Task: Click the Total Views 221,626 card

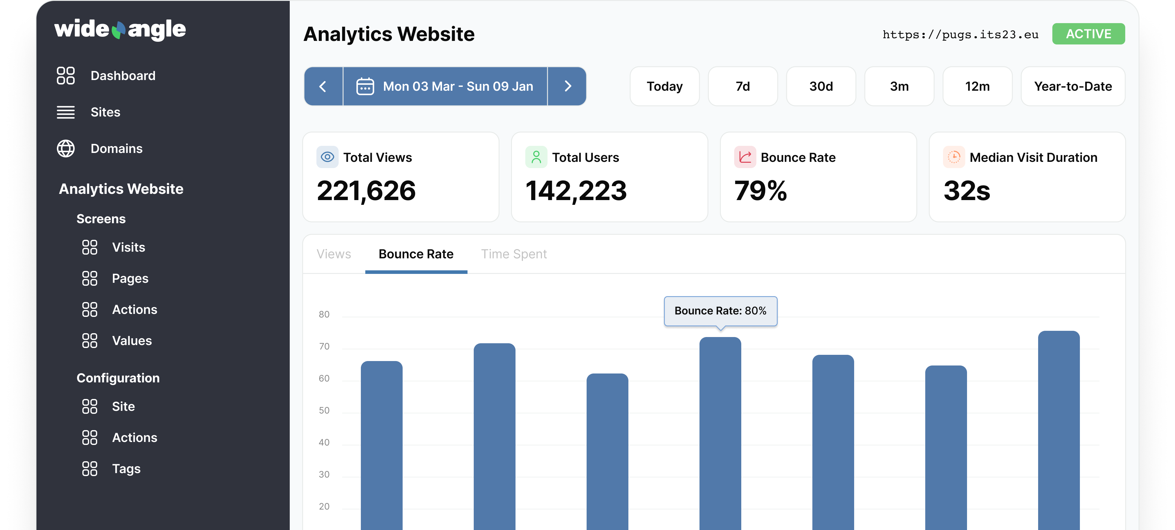Action: pos(401,177)
